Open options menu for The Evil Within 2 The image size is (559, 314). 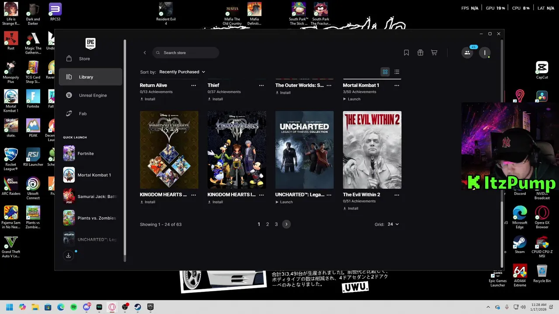397,195
